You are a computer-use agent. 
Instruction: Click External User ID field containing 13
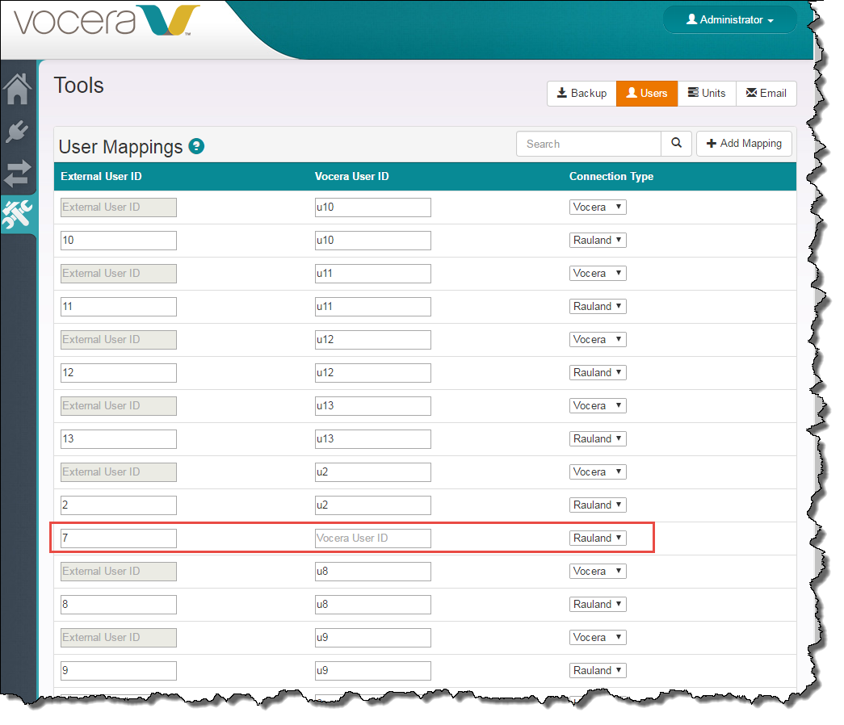(x=119, y=438)
